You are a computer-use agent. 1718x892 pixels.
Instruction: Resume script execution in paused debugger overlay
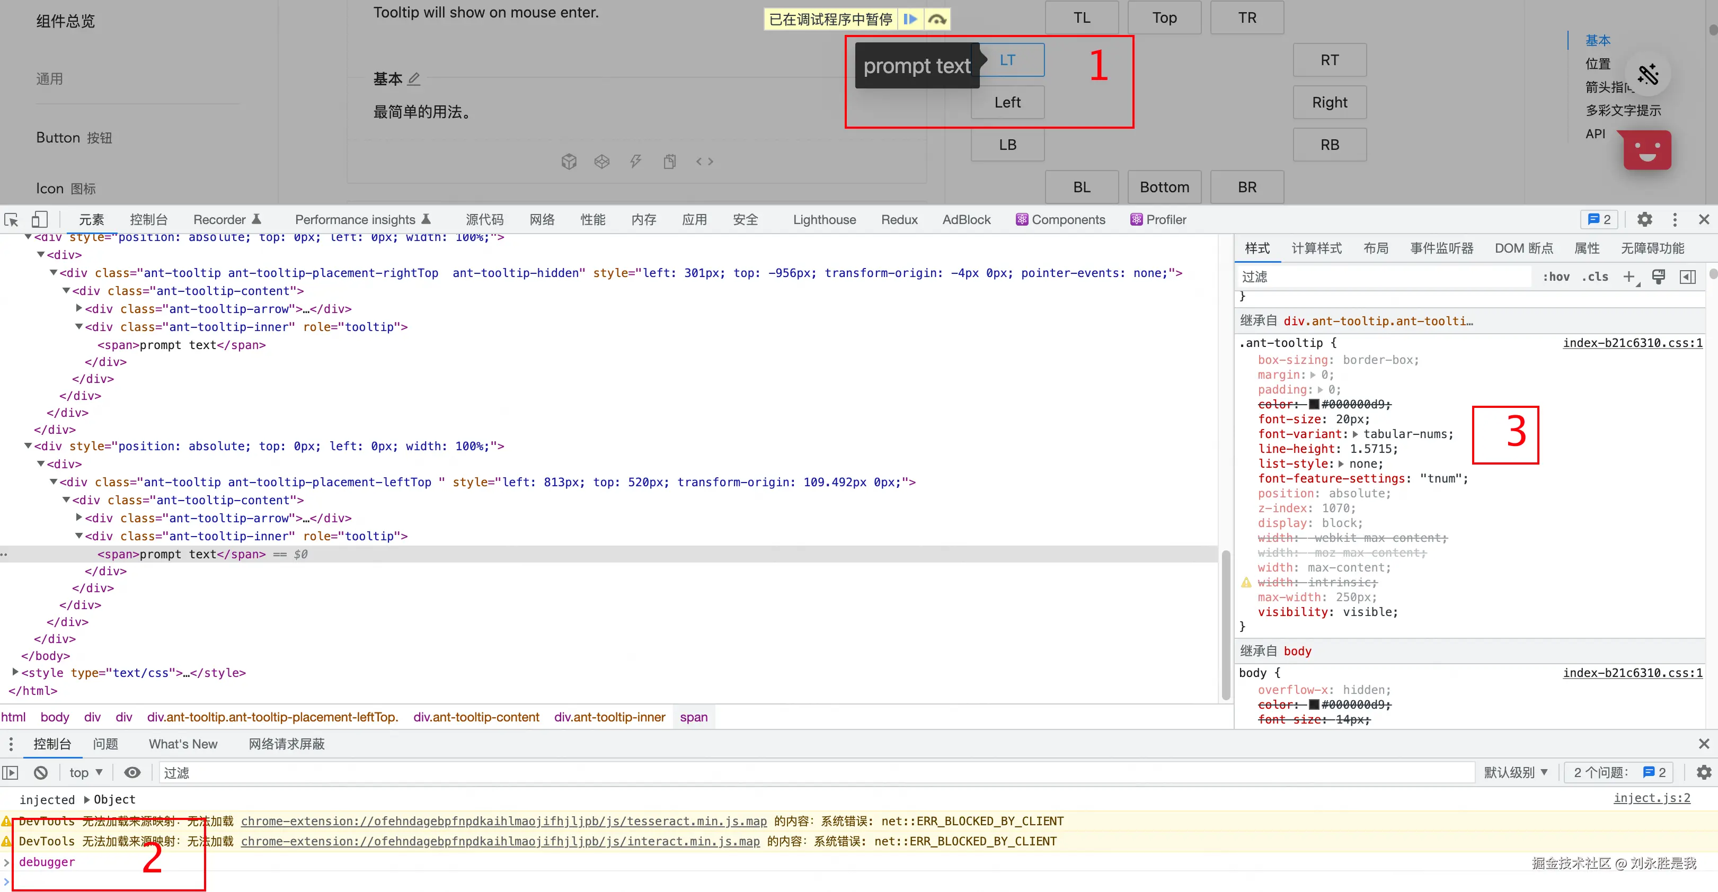(x=910, y=19)
